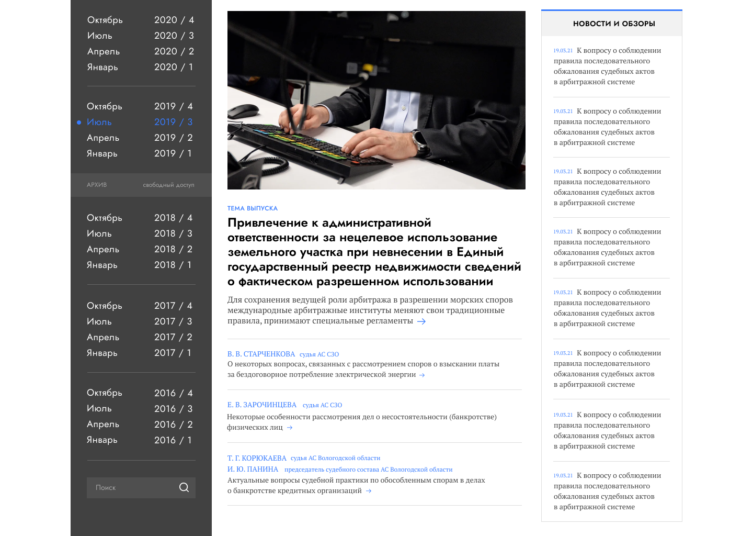The width and height of the screenshot is (753, 536).
Task: Open the Октябрь 2016 / 4 issue
Action: coord(140,393)
